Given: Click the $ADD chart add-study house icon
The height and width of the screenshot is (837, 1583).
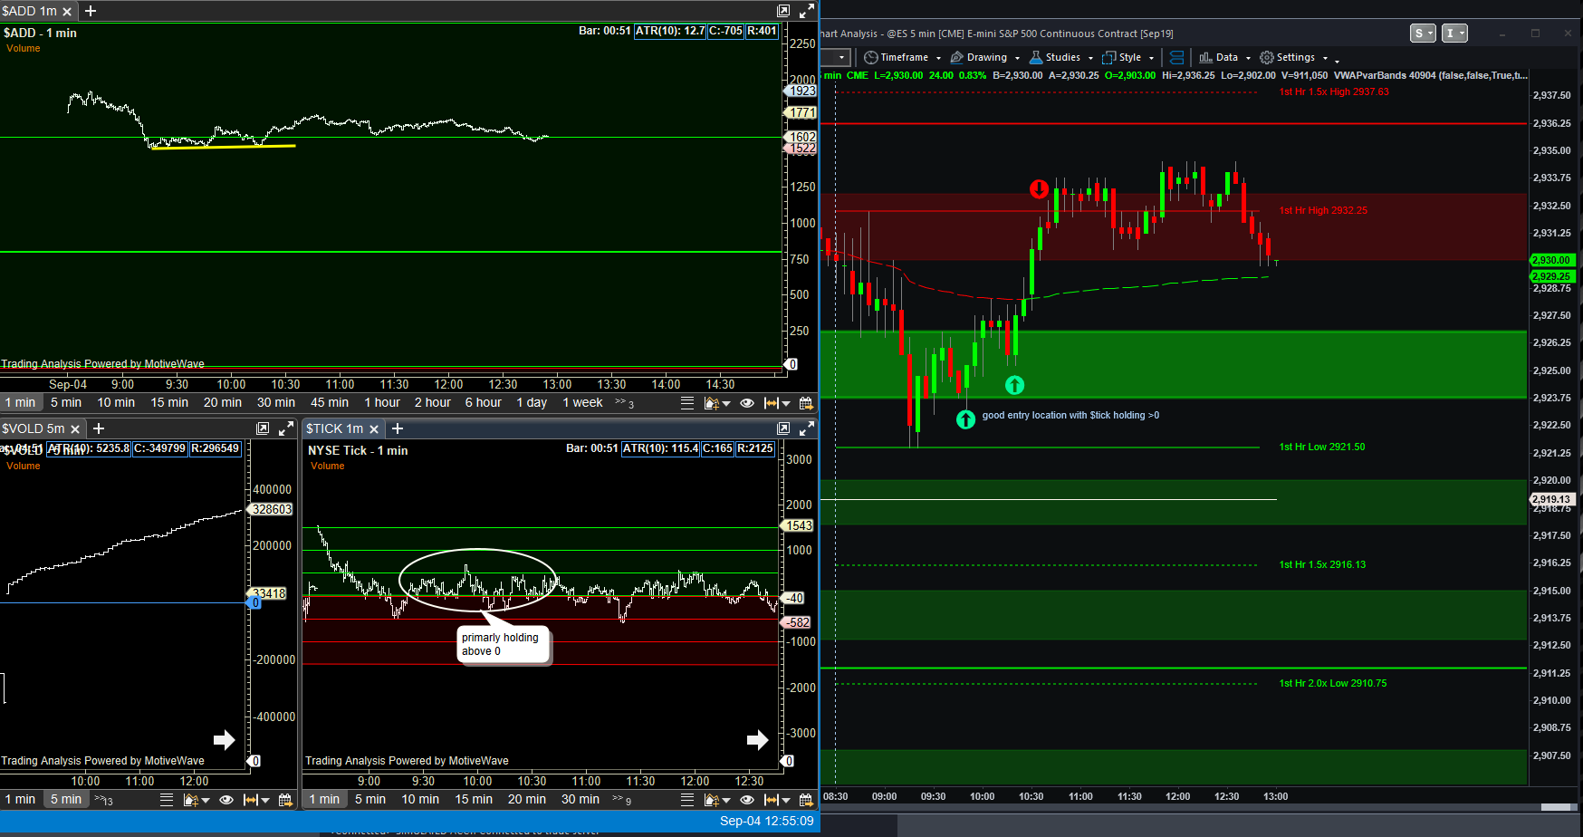Looking at the screenshot, I should tap(712, 403).
